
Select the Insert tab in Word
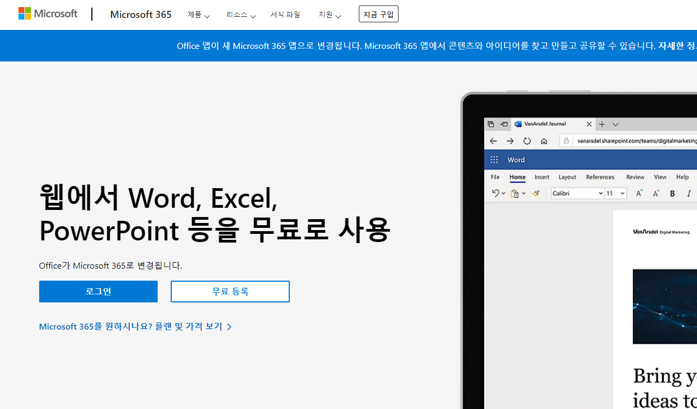[x=542, y=177]
